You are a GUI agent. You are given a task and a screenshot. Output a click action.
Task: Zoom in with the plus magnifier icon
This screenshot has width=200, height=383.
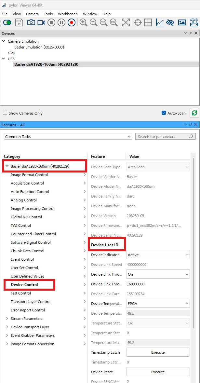[84, 23]
